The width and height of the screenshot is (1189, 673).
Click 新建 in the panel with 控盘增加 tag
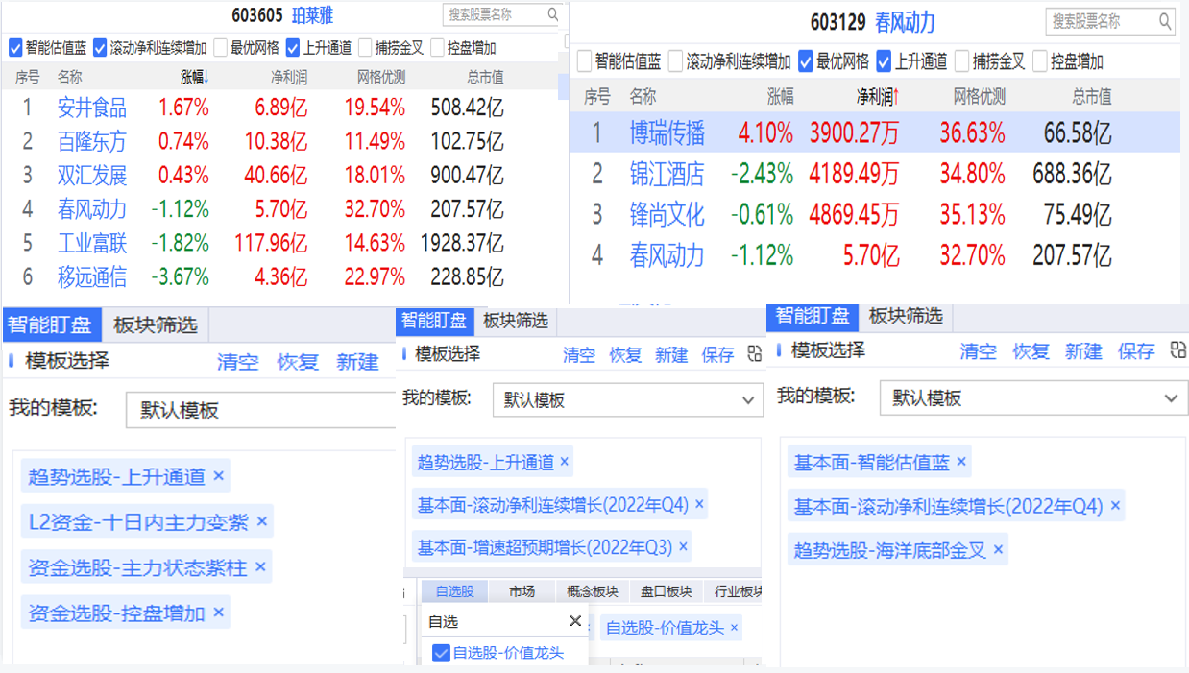357,362
